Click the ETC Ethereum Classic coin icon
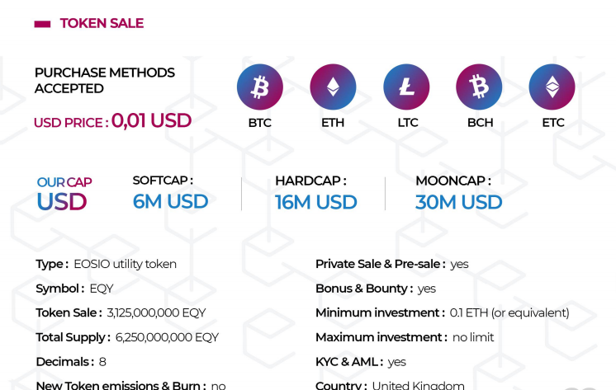Screen dimensions: 616x390 pos(552,87)
